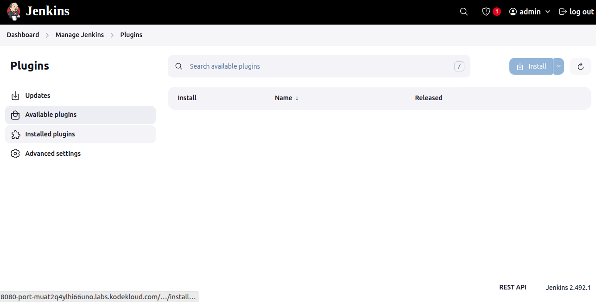Click the Jenkins butler logo
The image size is (596, 302).
tap(14, 12)
